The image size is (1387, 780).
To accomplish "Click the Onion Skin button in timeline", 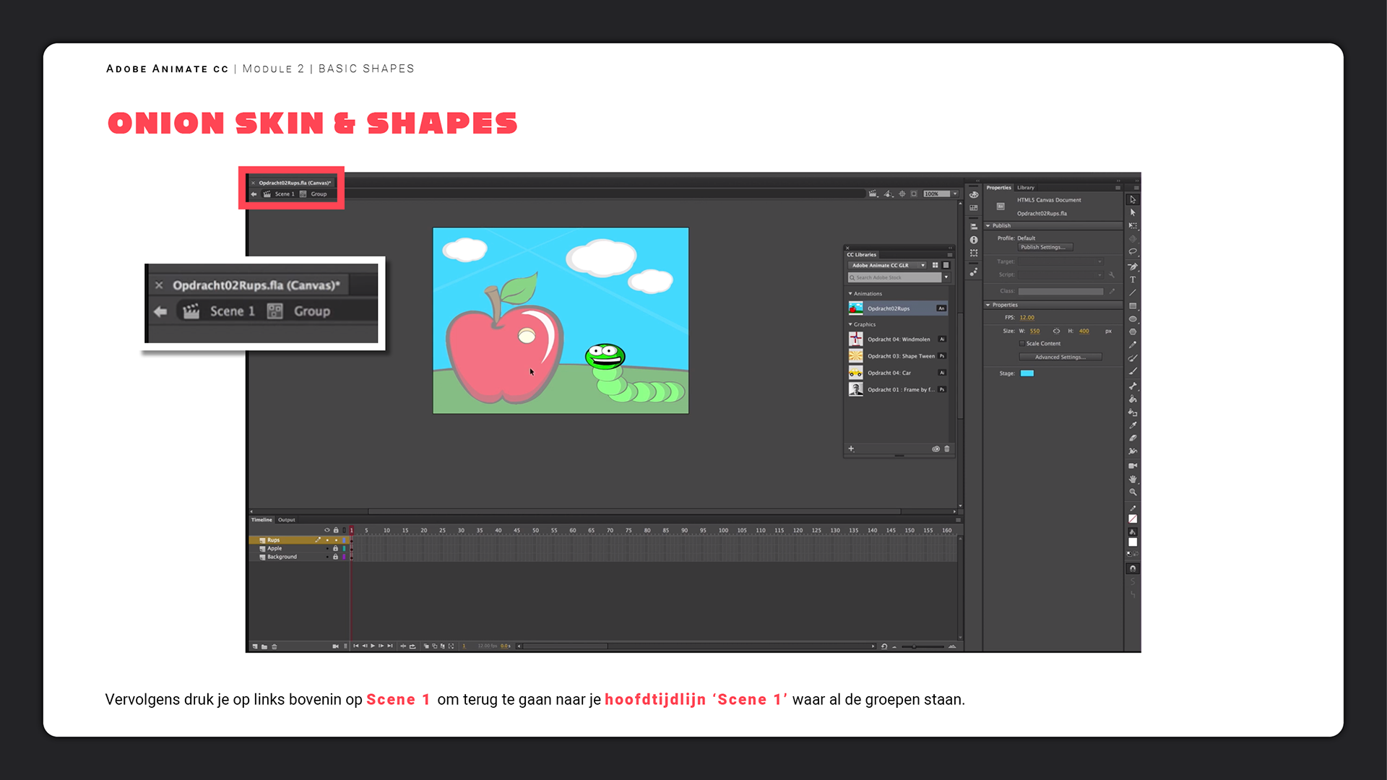I will (426, 646).
